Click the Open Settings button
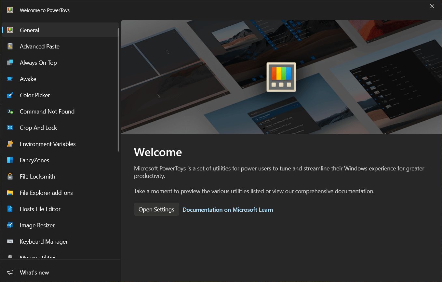The height and width of the screenshot is (282, 442). (x=156, y=209)
